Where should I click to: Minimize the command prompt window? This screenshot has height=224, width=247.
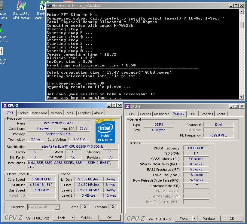point(231,6)
